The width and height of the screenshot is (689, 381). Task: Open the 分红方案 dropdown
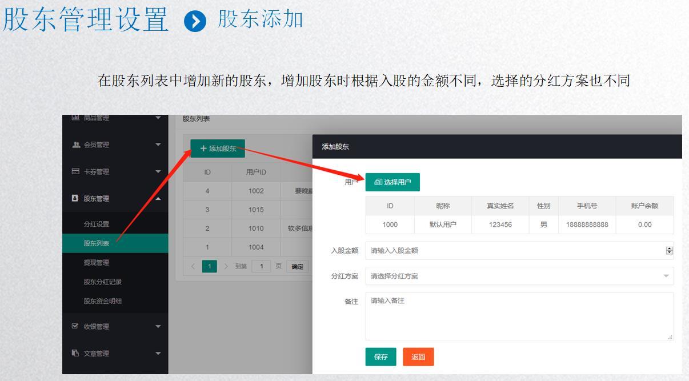(519, 276)
